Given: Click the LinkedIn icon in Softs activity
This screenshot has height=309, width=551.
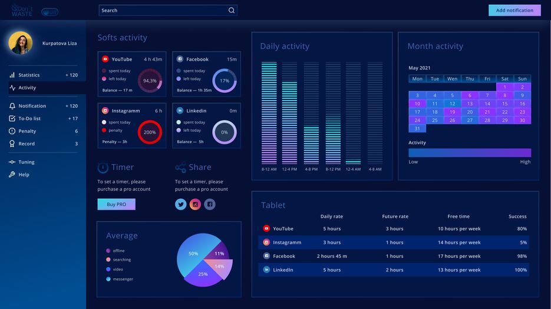Looking at the screenshot, I should coord(180,111).
